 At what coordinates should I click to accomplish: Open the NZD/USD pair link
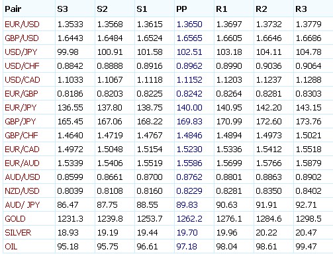point(22,191)
